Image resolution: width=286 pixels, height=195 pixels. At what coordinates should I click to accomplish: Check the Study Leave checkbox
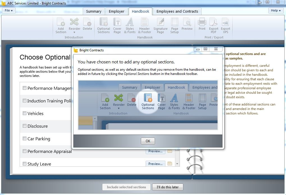coord(24,164)
